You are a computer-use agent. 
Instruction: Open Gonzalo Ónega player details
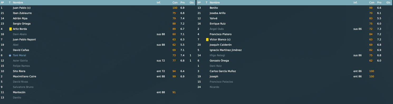tap(219, 61)
